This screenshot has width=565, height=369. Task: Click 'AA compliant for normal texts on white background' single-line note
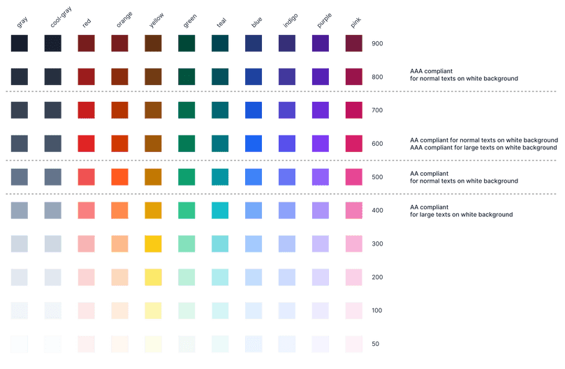484,140
